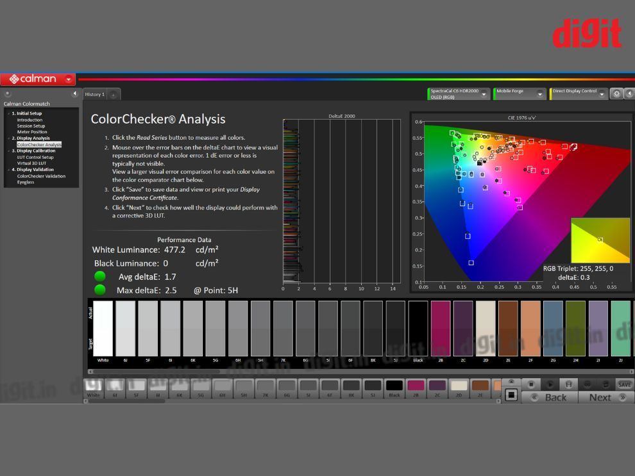
Task: Open the LUT Control Setup step
Action: point(35,158)
